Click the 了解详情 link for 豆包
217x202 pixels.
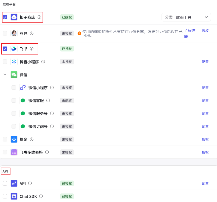[x=189, y=33]
